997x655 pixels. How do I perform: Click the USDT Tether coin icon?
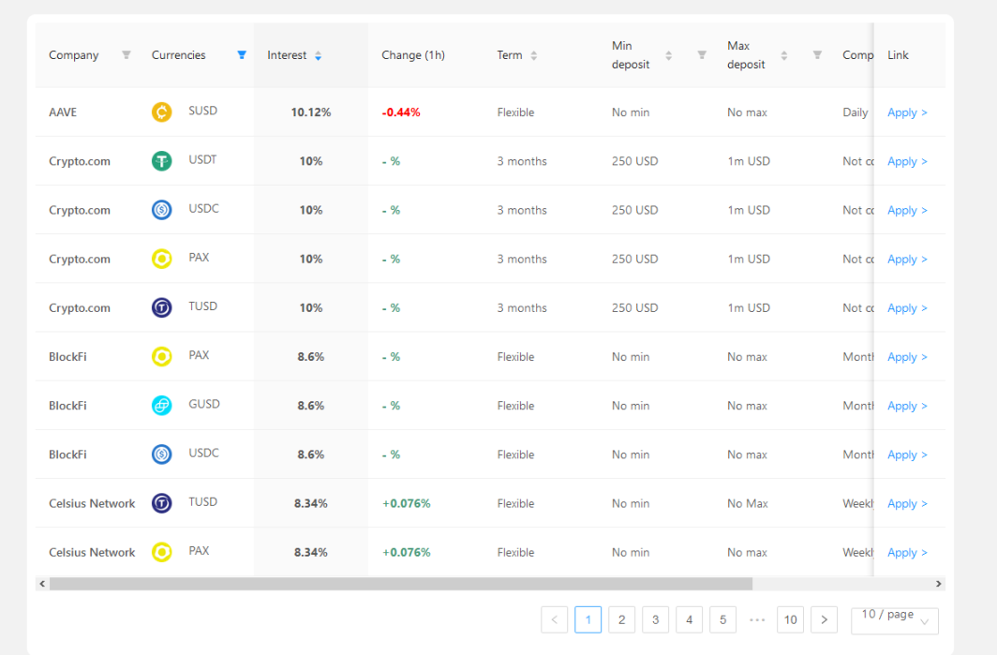tap(161, 161)
